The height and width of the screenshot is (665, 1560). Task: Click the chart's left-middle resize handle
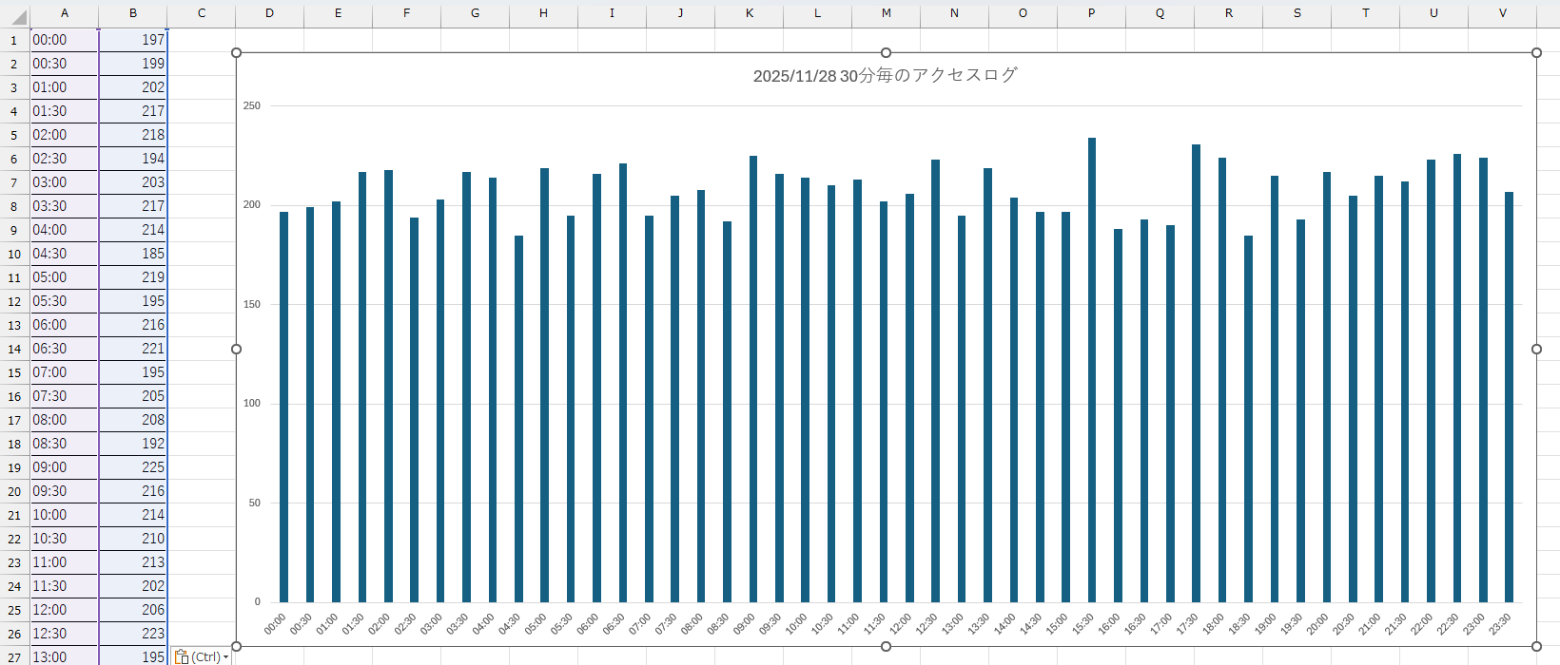point(237,350)
